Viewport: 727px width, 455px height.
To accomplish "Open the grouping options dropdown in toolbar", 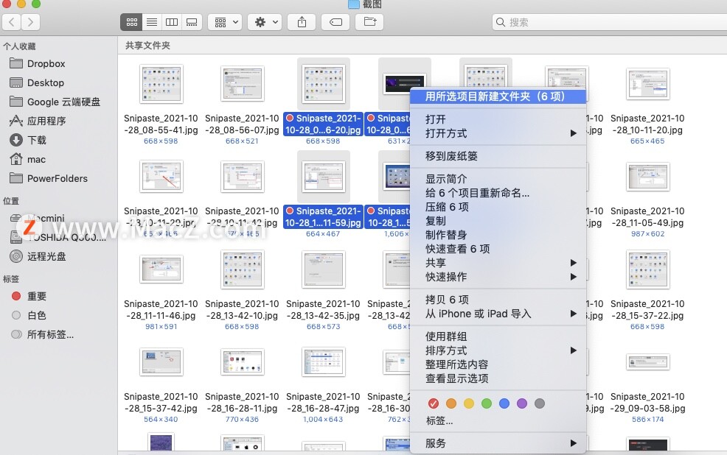I will (225, 22).
